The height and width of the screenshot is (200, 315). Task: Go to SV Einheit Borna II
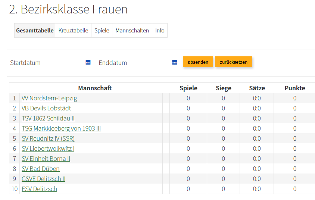(x=46, y=159)
